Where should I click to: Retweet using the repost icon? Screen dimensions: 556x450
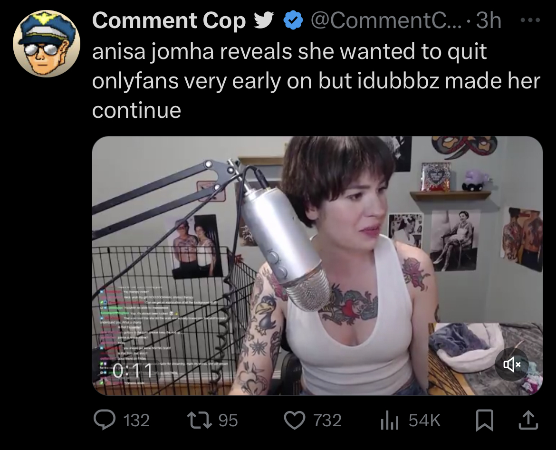200,420
